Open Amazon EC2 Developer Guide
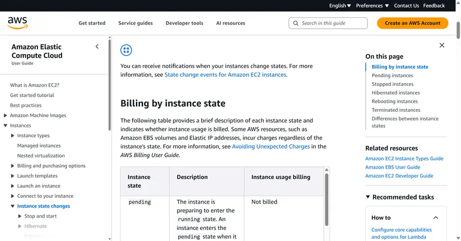 point(399,176)
